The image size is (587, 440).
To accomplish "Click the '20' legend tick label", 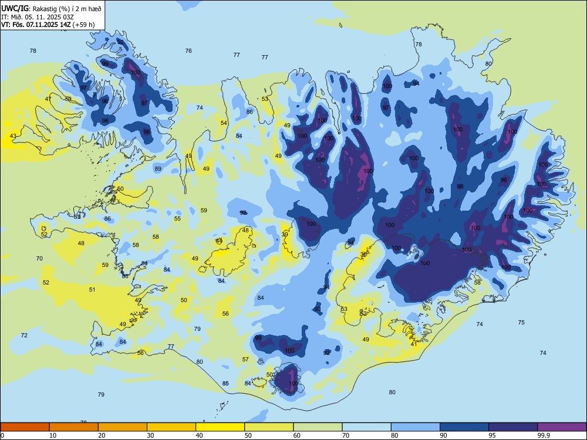I will pos(102,435).
